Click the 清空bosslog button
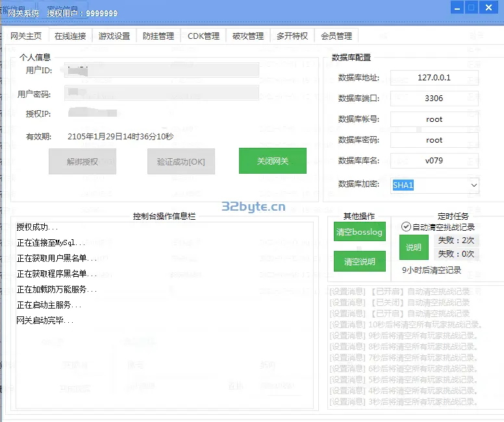This screenshot has width=504, height=422. point(359,231)
